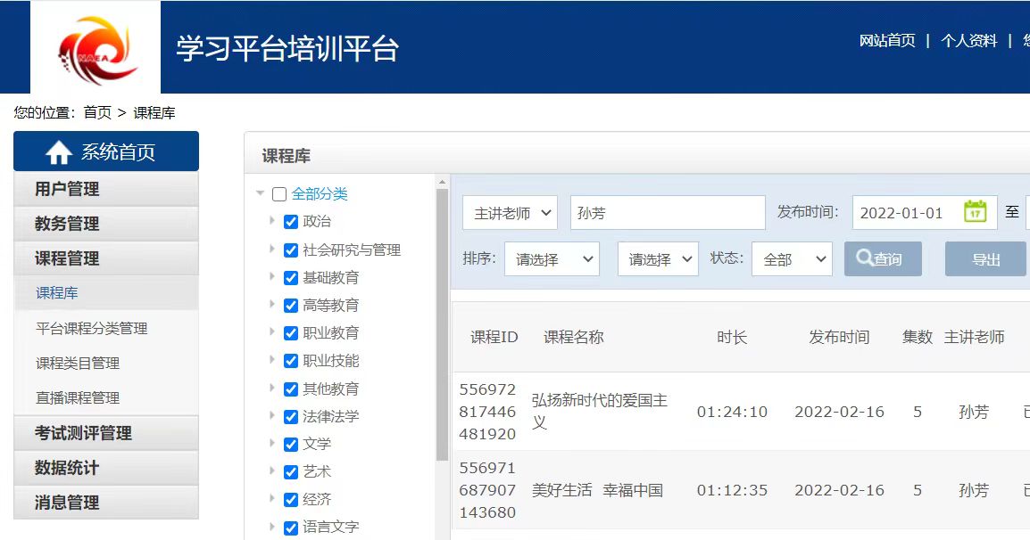
Task: Click the teacher name search field
Action: coord(667,213)
